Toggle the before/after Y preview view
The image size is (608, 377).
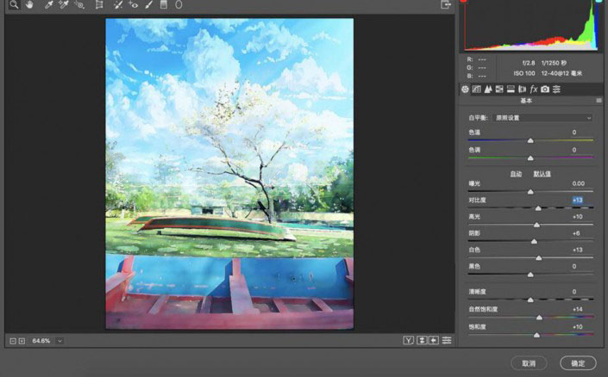pyautogui.click(x=408, y=341)
